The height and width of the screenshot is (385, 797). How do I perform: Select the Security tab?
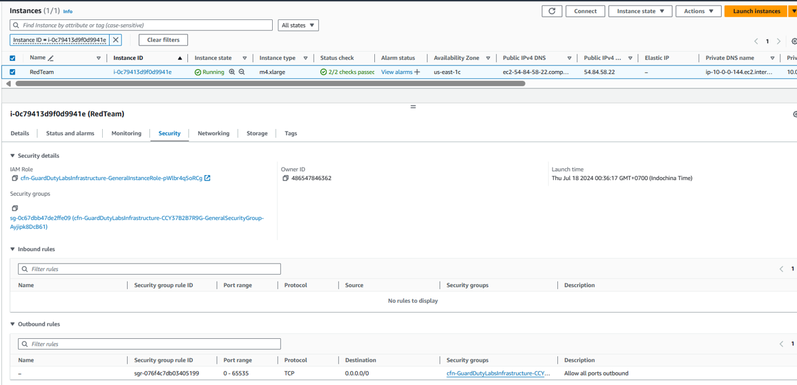coord(169,133)
